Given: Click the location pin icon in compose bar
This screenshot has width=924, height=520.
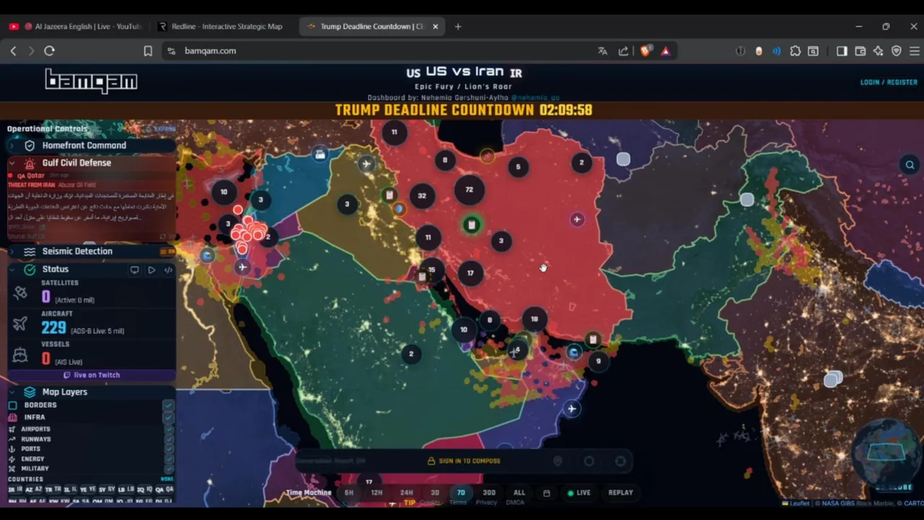Looking at the screenshot, I should [x=557, y=461].
